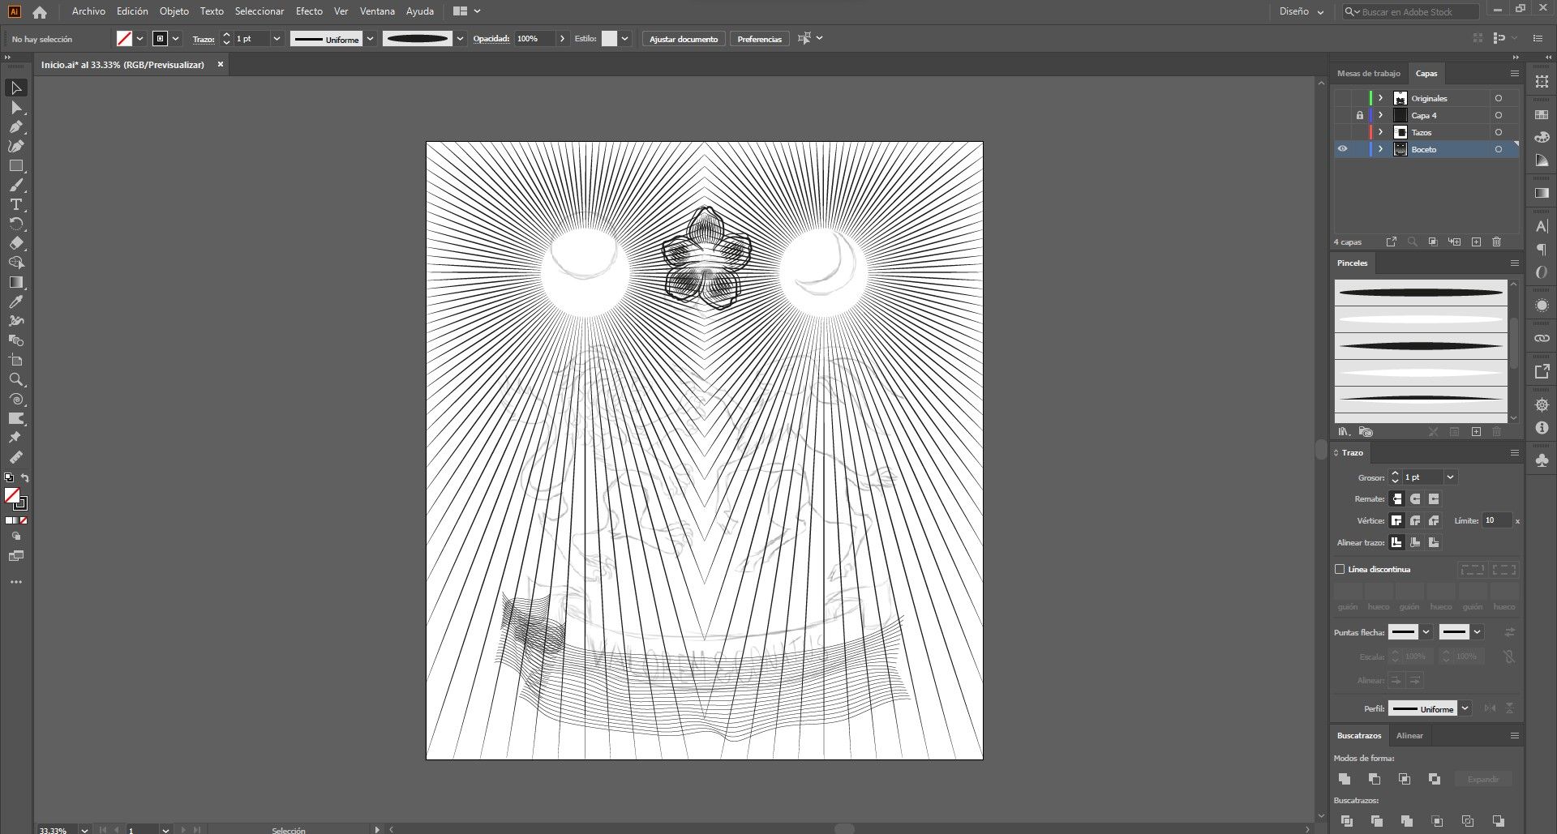The image size is (1557, 834).
Task: Switch to Mesas de trabajo tab
Action: tap(1369, 73)
